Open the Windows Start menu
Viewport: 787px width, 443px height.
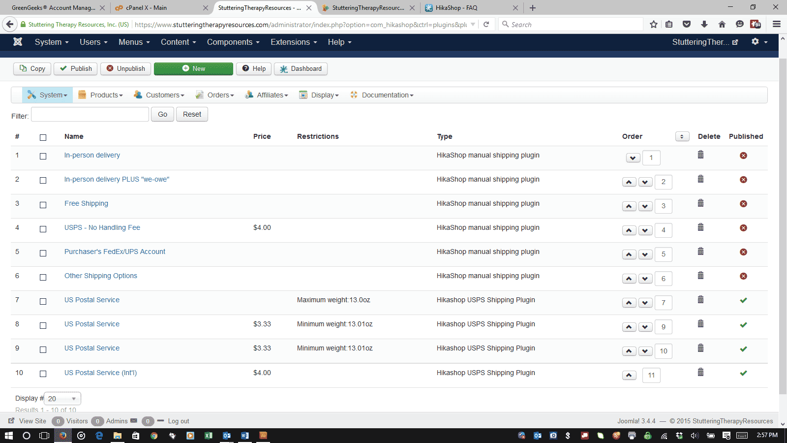(x=9, y=436)
